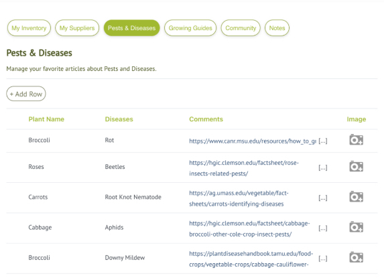Expand truncated comment for Broccoli Rot
The width and height of the screenshot is (384, 278).
(323, 141)
